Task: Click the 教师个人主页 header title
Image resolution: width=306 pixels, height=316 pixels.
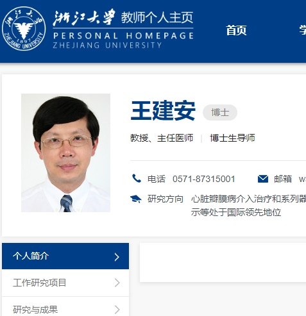Action: click(157, 17)
